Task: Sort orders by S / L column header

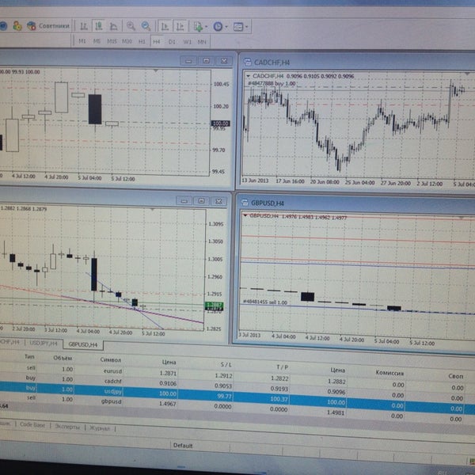Action: [x=226, y=365]
